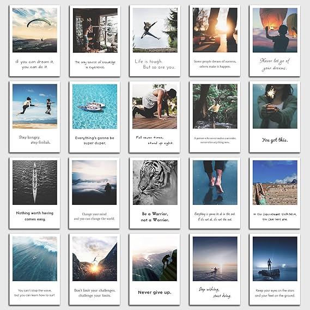Select the paraglider card "If you can dream it"
This screenshot has height=310, width=310.
click(x=35, y=41)
